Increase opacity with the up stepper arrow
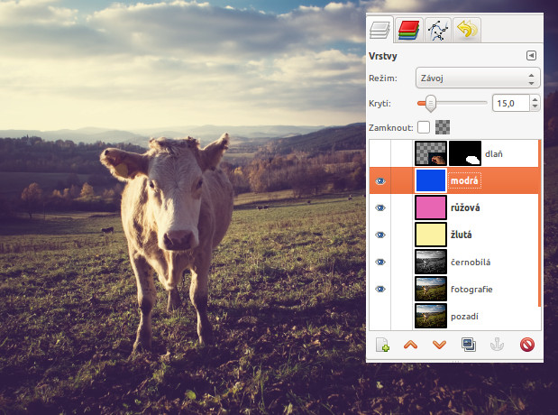 (535, 99)
